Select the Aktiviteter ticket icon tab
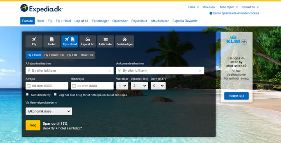The image size is (281, 143). pyautogui.click(x=105, y=41)
